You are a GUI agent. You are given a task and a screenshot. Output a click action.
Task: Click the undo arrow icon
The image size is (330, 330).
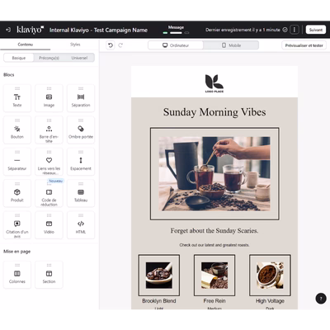tap(111, 45)
